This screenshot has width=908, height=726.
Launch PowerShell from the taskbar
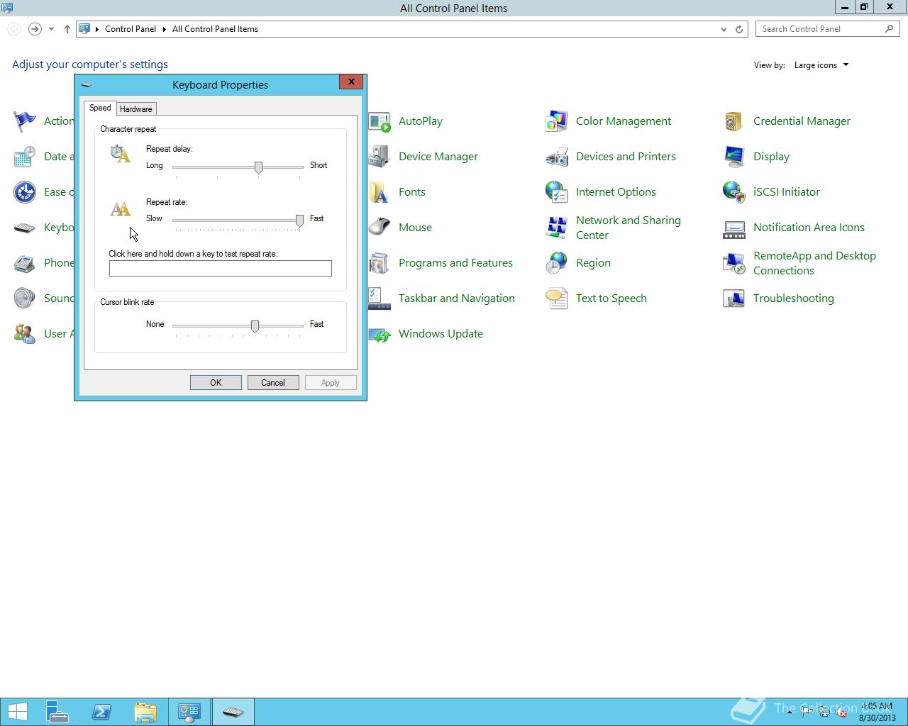[101, 712]
